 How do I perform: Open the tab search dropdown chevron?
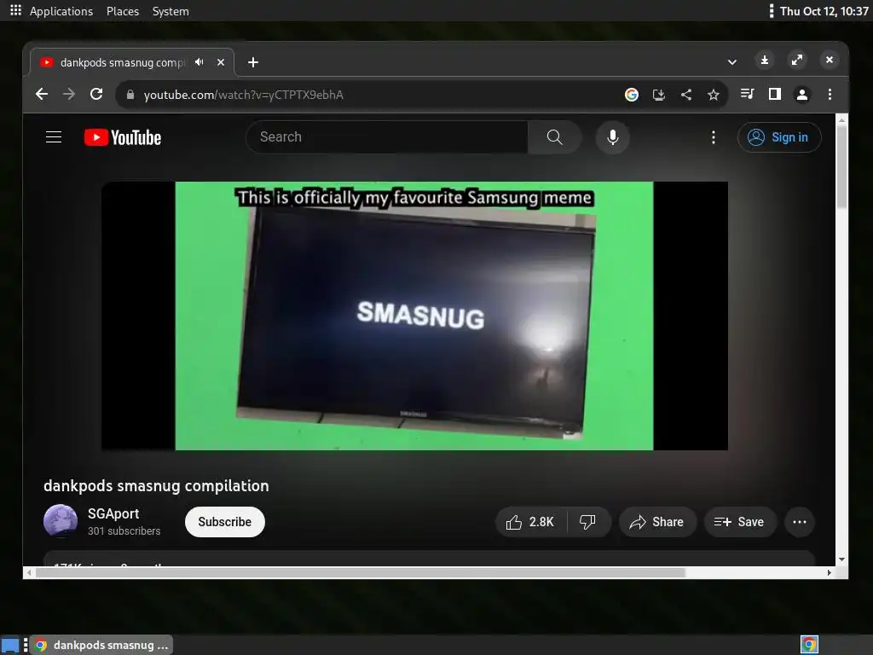pos(732,61)
